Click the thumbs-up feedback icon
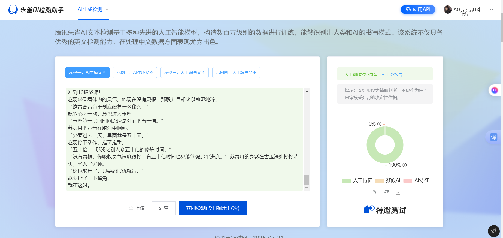 (374, 192)
